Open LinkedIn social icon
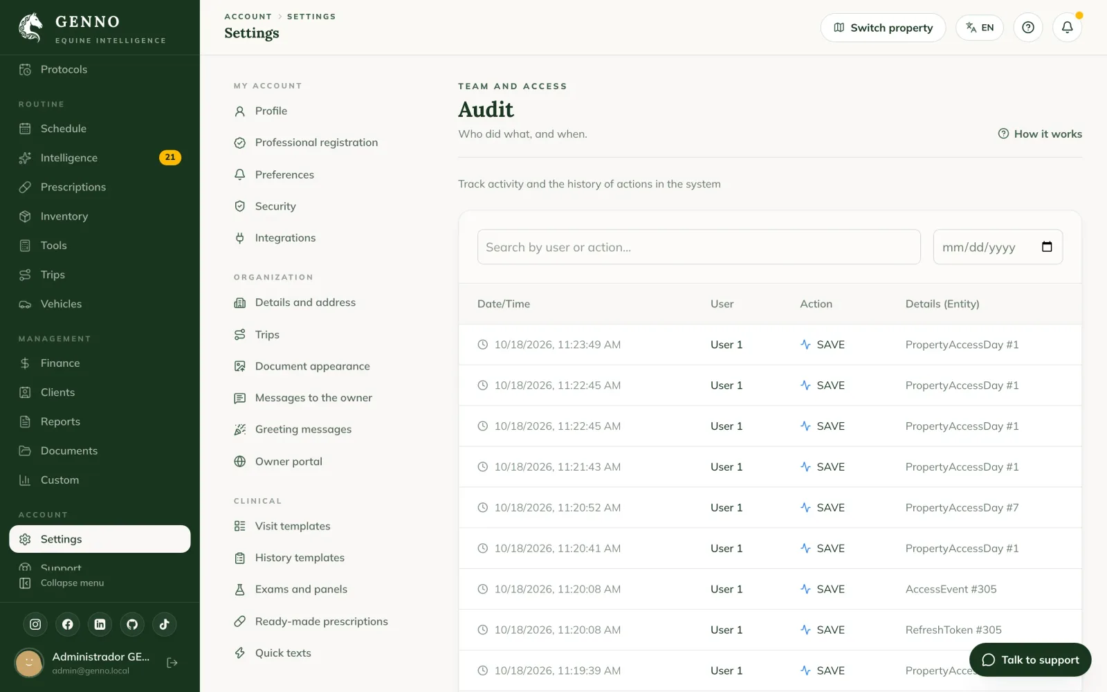 tap(100, 624)
